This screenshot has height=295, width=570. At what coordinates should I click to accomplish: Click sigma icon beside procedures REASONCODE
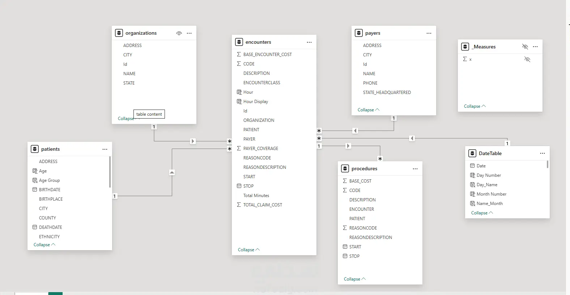click(x=345, y=228)
